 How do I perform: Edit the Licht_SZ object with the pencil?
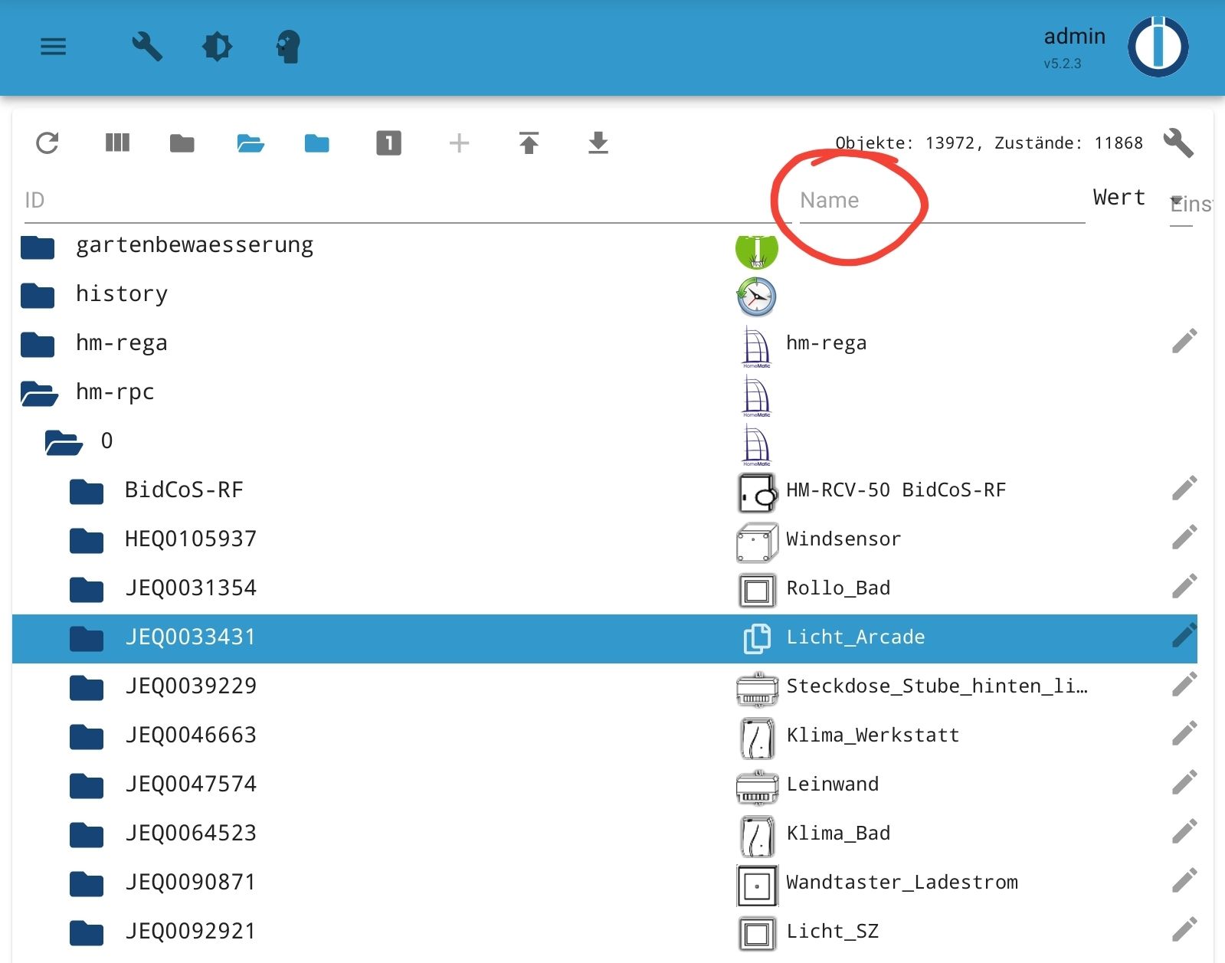click(x=1184, y=929)
